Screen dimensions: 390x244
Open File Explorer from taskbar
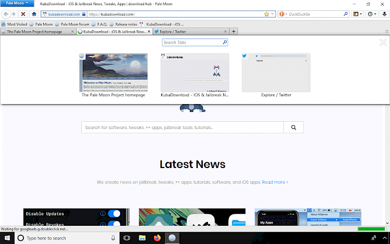(x=142, y=238)
